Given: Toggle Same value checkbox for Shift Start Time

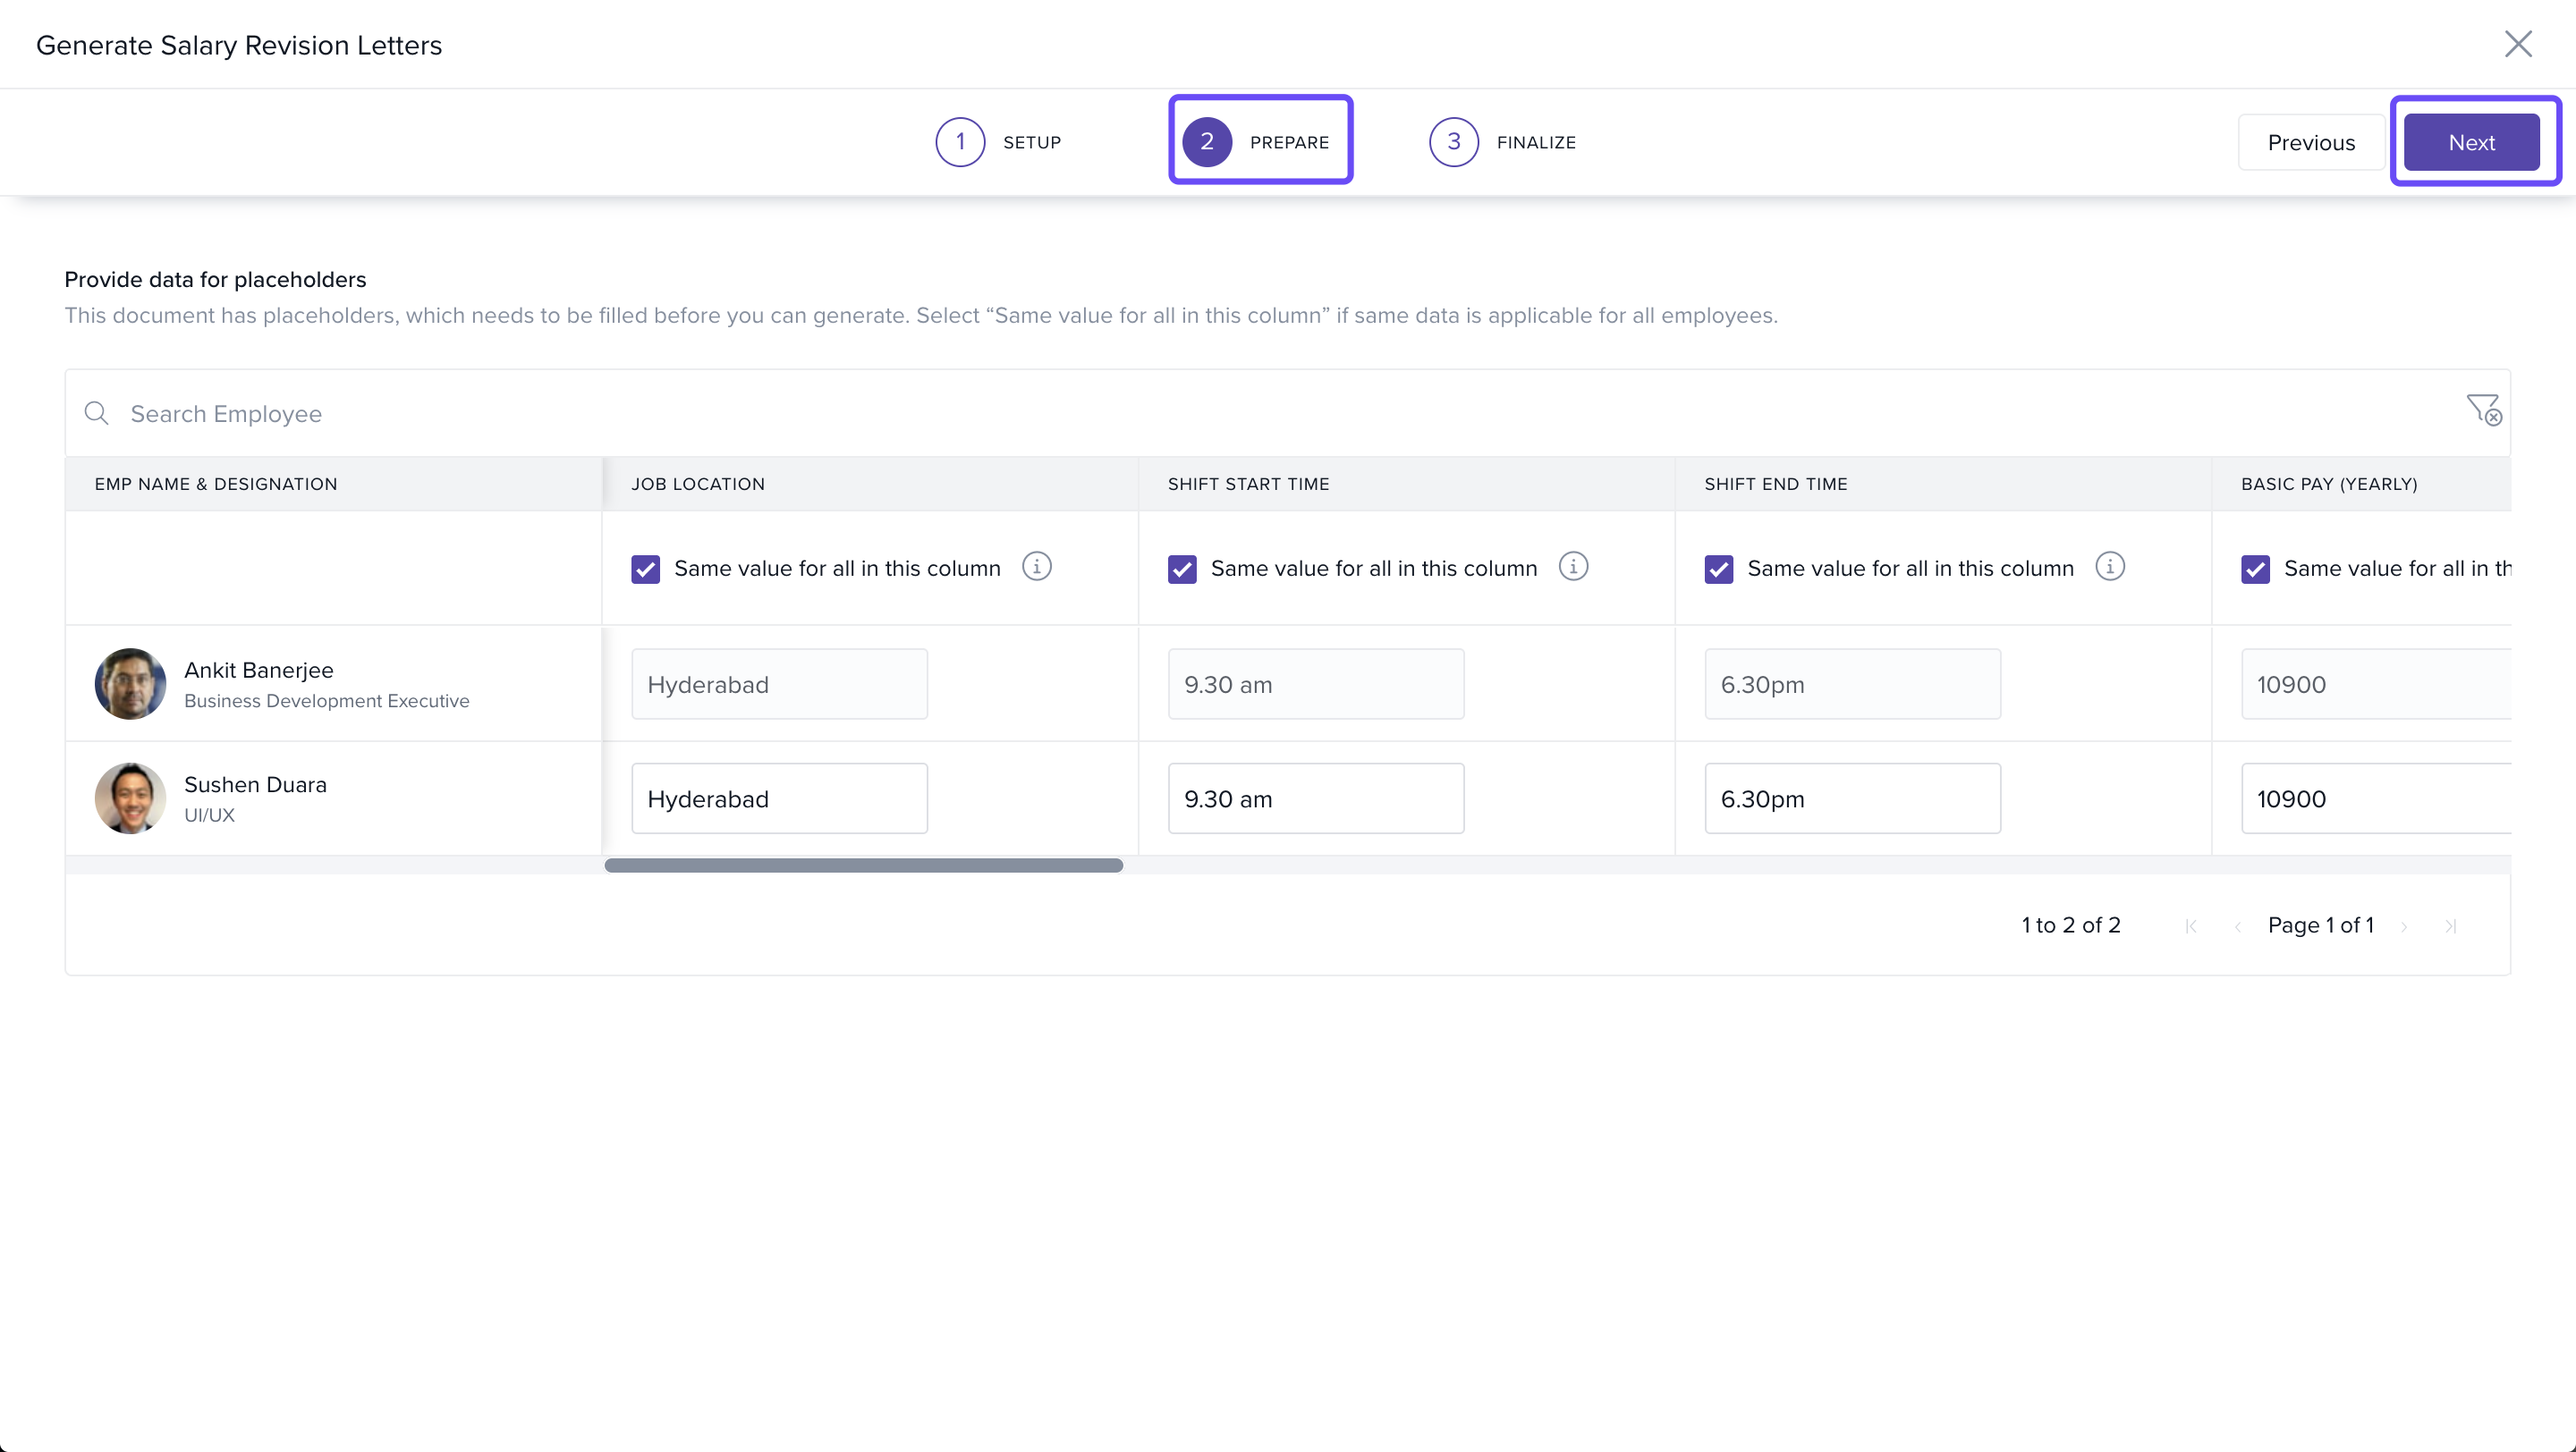Looking at the screenshot, I should click(x=1182, y=569).
